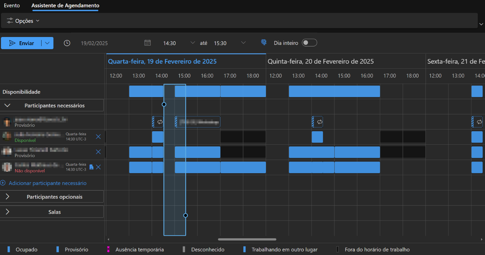This screenshot has height=255, width=485.
Task: Click the Disponibilidade row label
Action: coord(22,92)
